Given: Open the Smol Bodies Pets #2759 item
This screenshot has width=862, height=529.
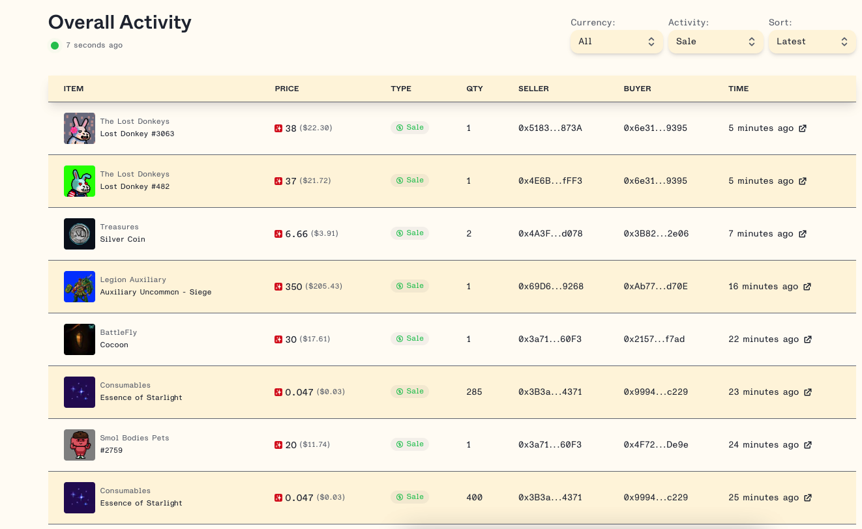Looking at the screenshot, I should click(111, 451).
